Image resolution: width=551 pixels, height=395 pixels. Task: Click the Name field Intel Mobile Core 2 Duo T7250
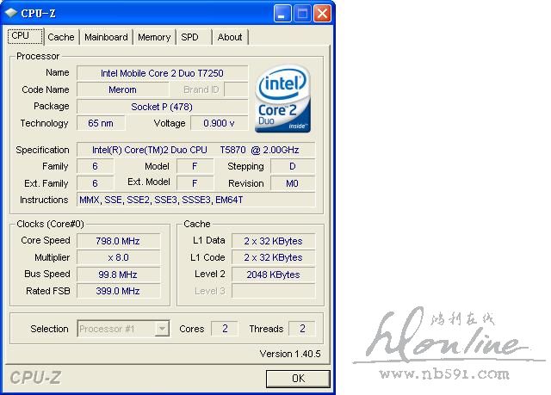coord(162,73)
